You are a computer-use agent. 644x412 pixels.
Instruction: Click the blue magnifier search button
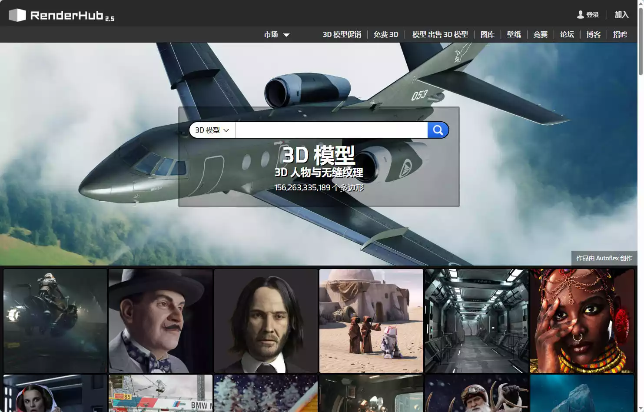point(438,130)
